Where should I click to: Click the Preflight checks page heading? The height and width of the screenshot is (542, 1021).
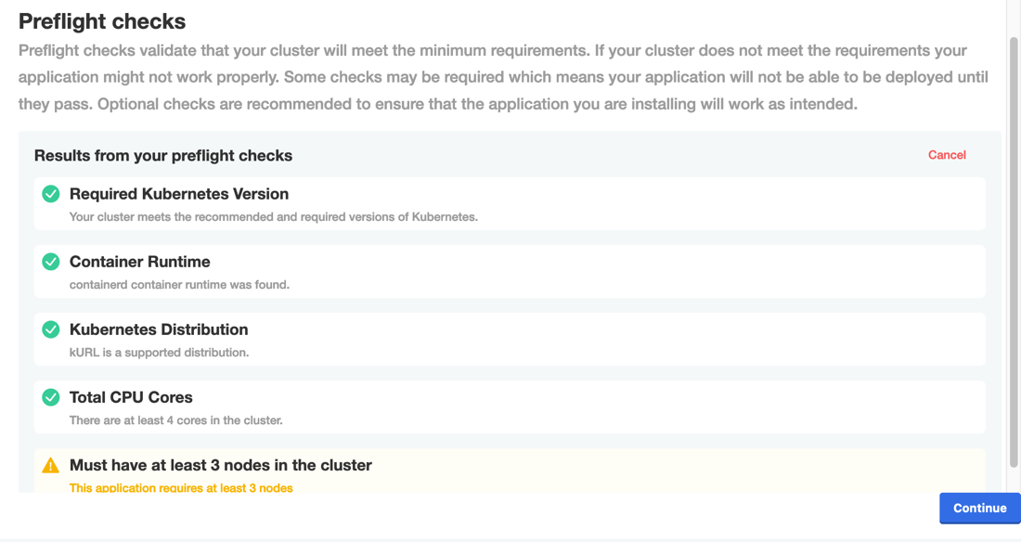point(102,20)
